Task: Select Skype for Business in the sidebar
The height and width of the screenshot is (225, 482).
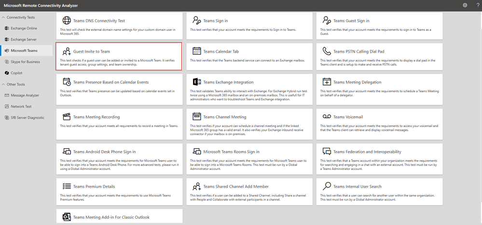Action: (25, 61)
